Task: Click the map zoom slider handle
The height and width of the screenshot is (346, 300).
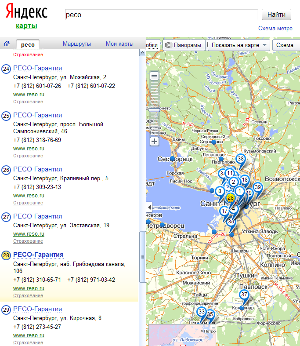Action: [x=154, y=110]
